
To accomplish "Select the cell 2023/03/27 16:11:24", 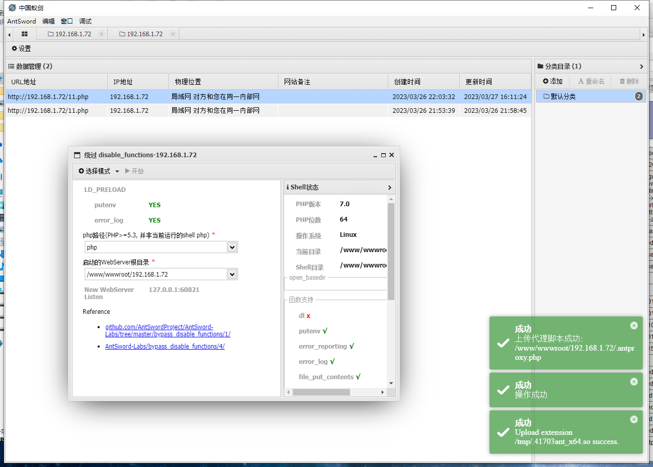I will (495, 96).
